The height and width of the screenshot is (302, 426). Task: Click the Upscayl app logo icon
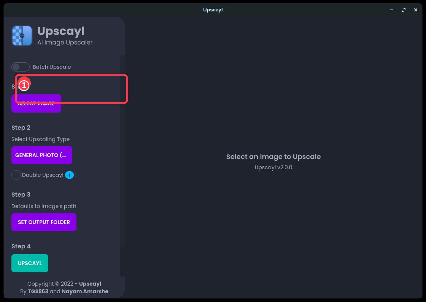(22, 36)
